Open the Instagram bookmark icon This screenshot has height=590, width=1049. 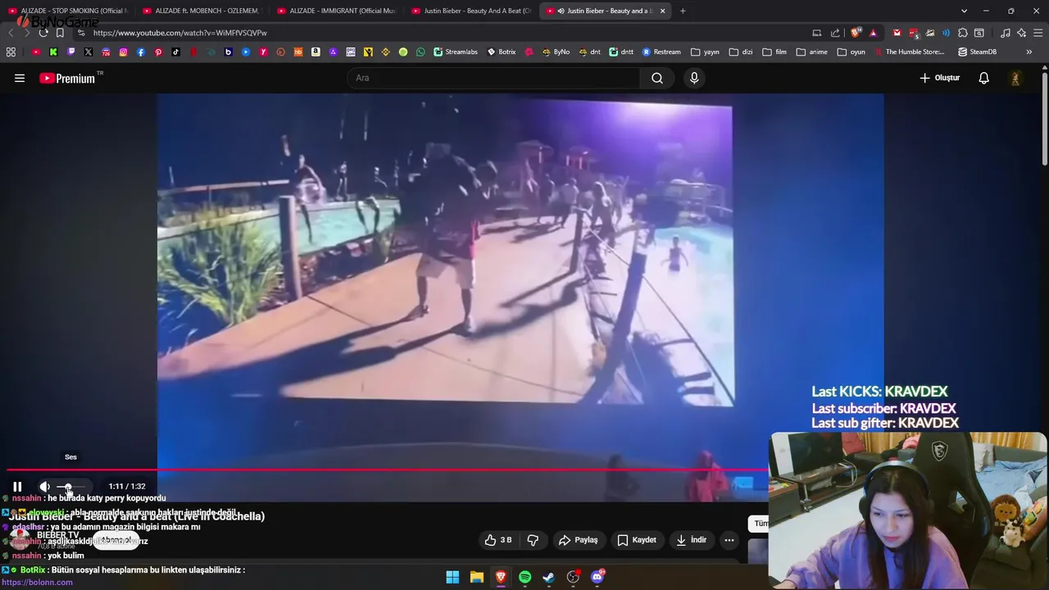coord(123,52)
